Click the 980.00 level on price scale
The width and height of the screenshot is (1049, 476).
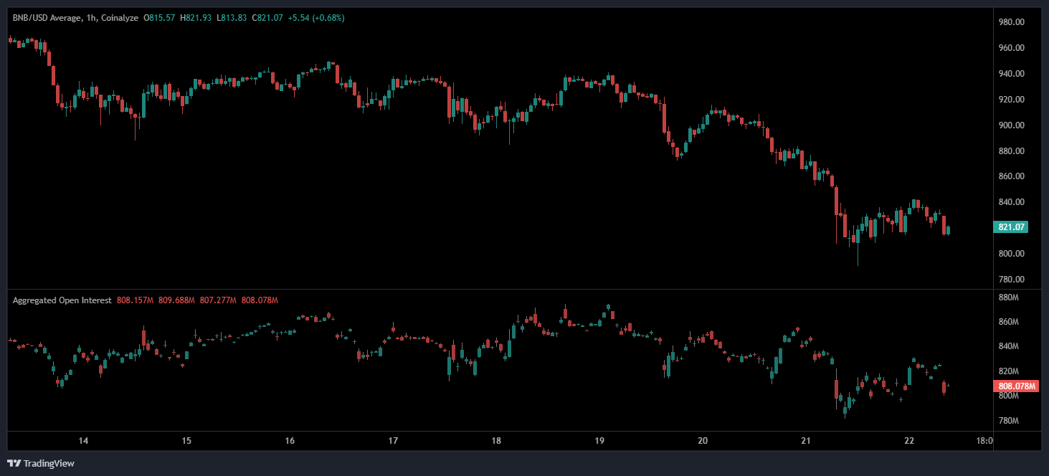1011,22
